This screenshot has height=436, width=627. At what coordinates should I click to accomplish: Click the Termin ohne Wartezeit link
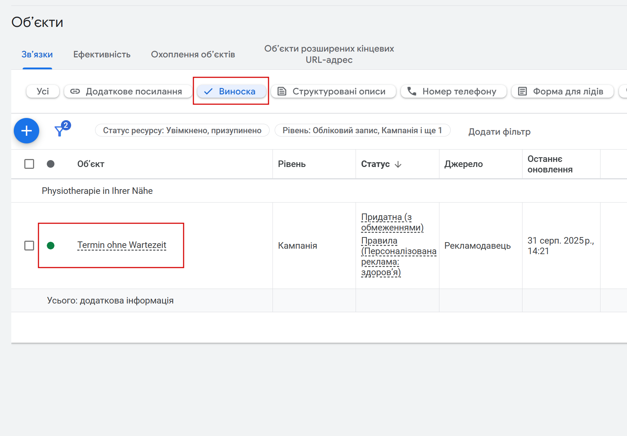tap(122, 245)
